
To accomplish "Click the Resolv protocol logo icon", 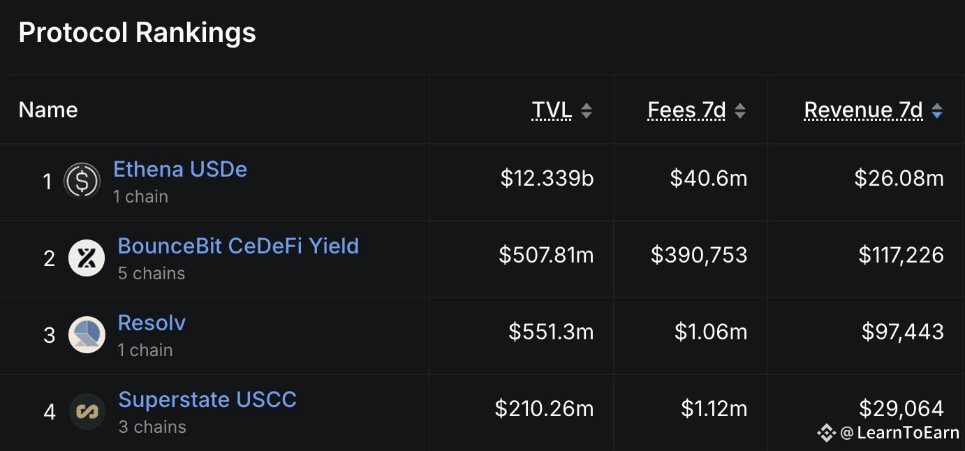I will (x=87, y=335).
